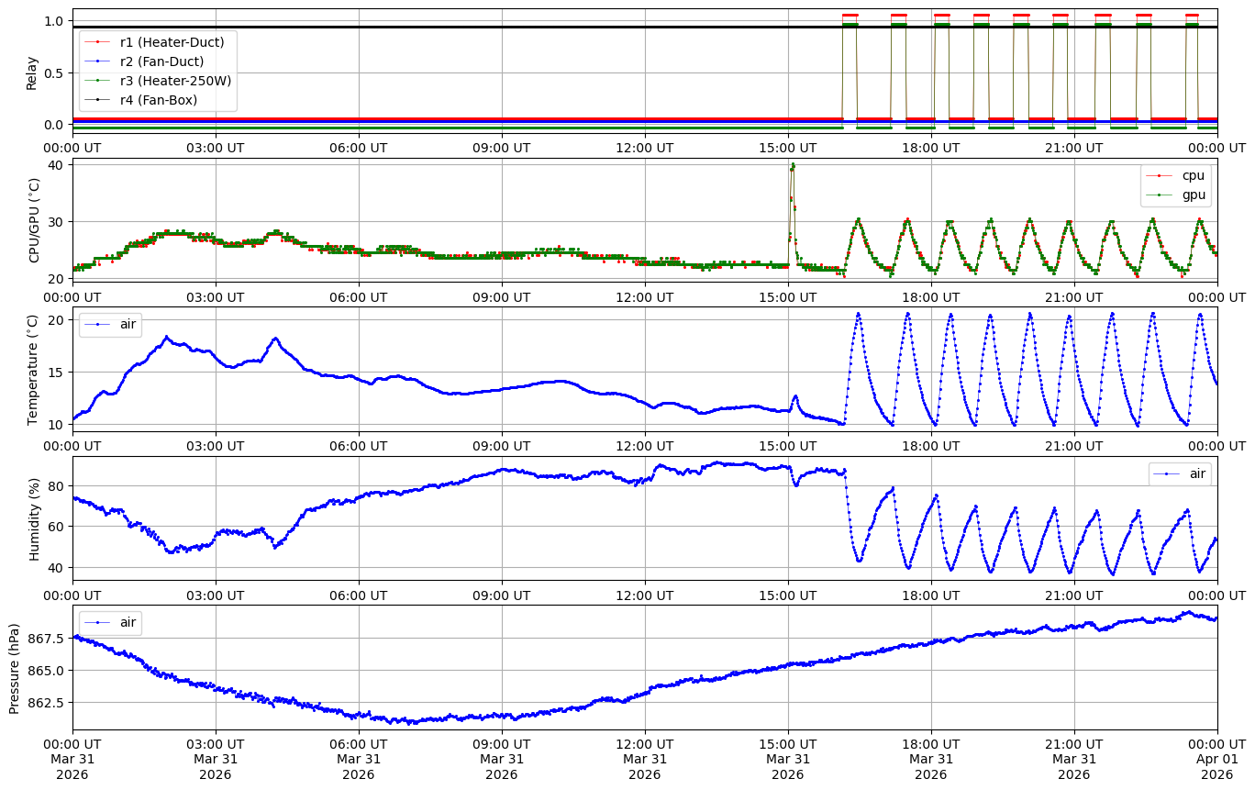Click the CPU/GPU spike peak near 40°C
The height and width of the screenshot is (790, 1255).
793,166
